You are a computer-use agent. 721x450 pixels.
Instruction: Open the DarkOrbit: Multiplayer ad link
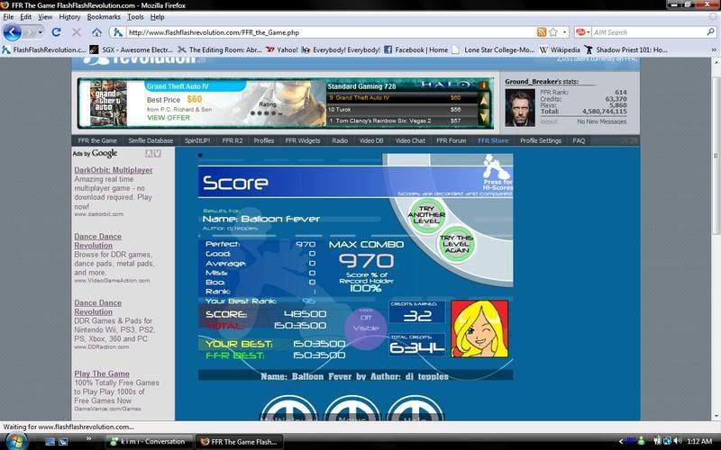[x=113, y=169]
